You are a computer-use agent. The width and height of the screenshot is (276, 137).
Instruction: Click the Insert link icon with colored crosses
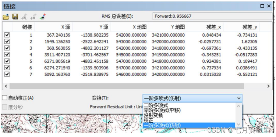coord(43,17)
